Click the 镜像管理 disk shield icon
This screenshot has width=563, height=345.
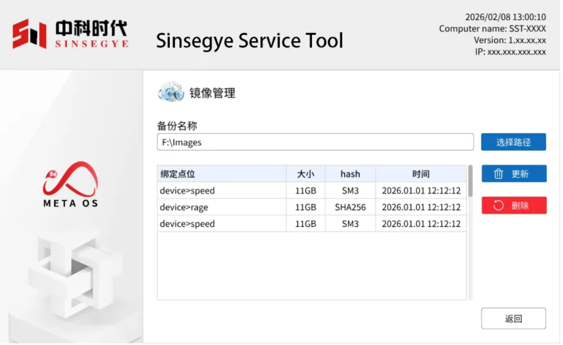pyautogui.click(x=171, y=92)
